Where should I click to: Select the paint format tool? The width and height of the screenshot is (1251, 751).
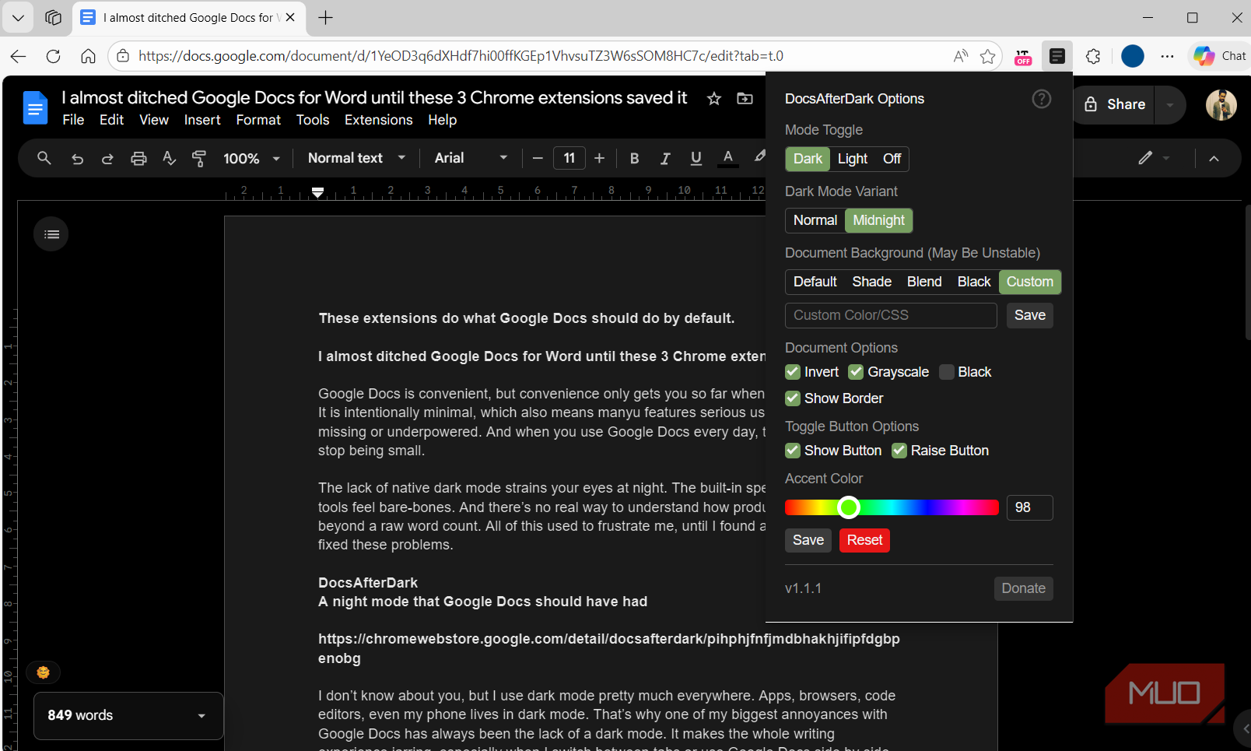[199, 158]
